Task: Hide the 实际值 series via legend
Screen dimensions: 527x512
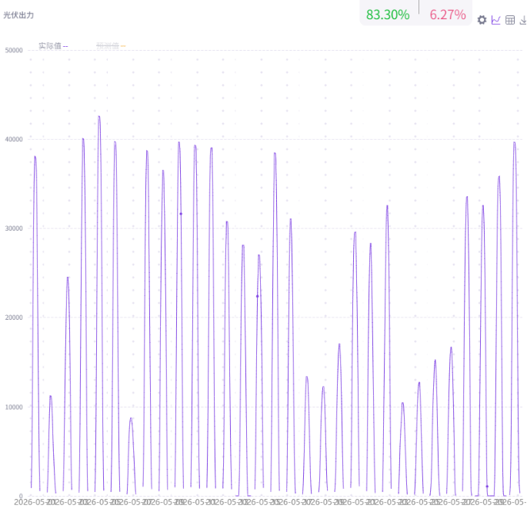Action: click(x=50, y=46)
